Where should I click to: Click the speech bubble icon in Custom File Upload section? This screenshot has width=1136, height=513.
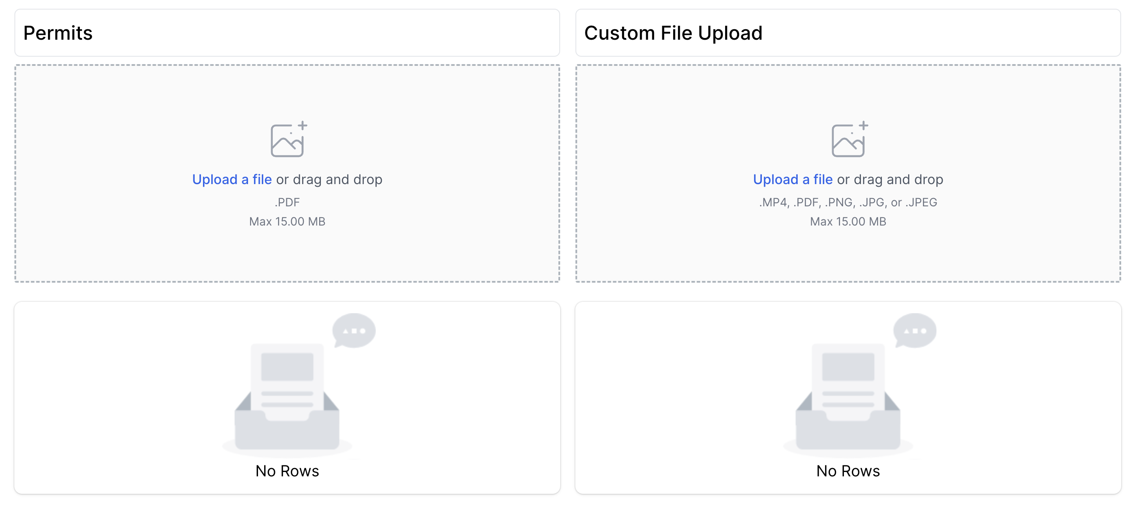click(915, 331)
